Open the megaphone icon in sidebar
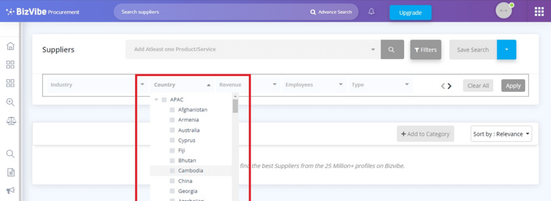551x201 pixels. pos(11,190)
